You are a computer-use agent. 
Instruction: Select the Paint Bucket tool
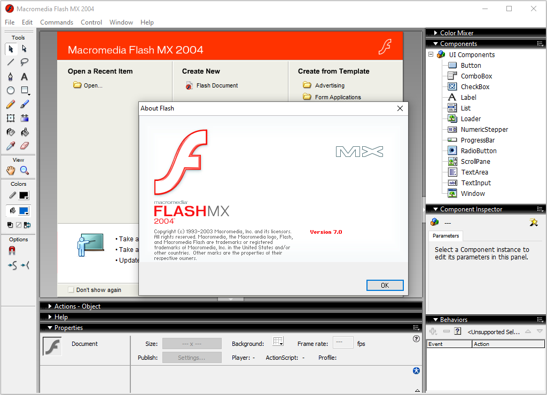coord(25,132)
